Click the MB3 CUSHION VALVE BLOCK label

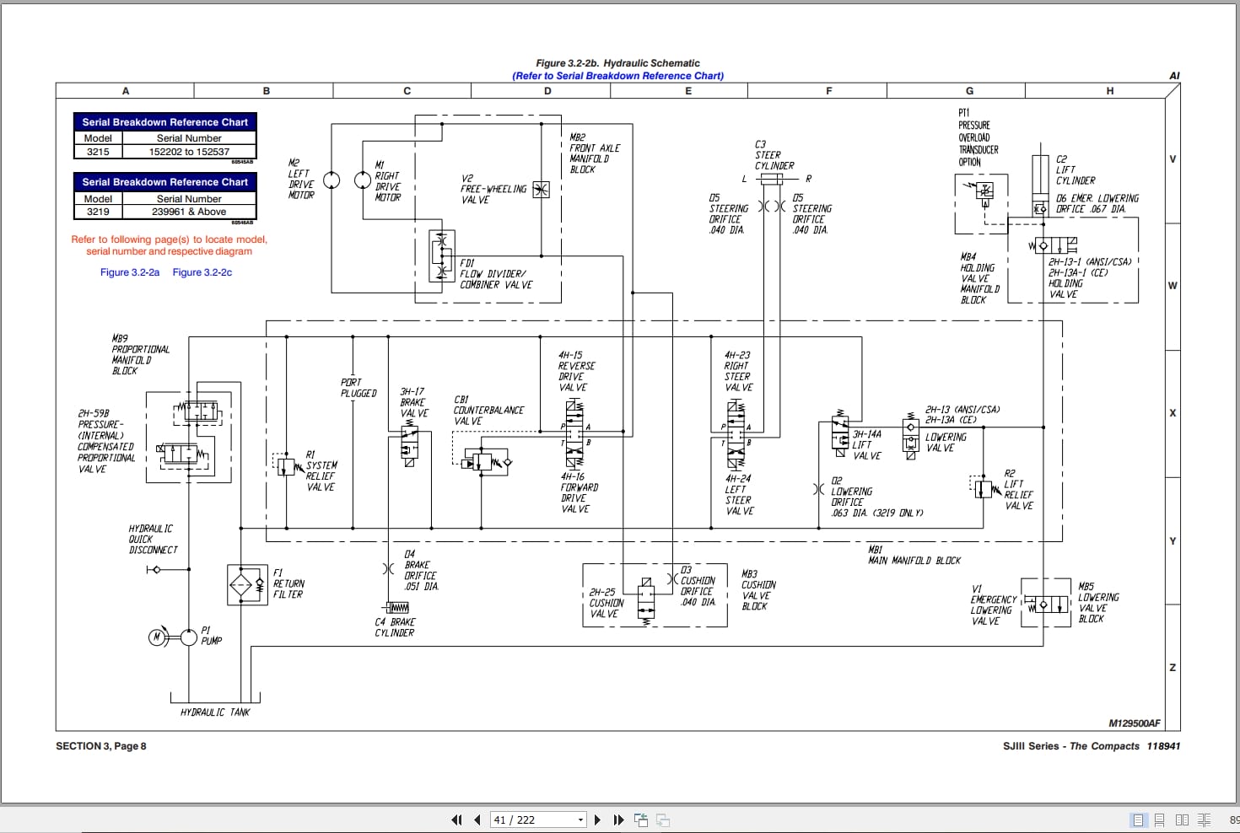pyautogui.click(x=758, y=590)
